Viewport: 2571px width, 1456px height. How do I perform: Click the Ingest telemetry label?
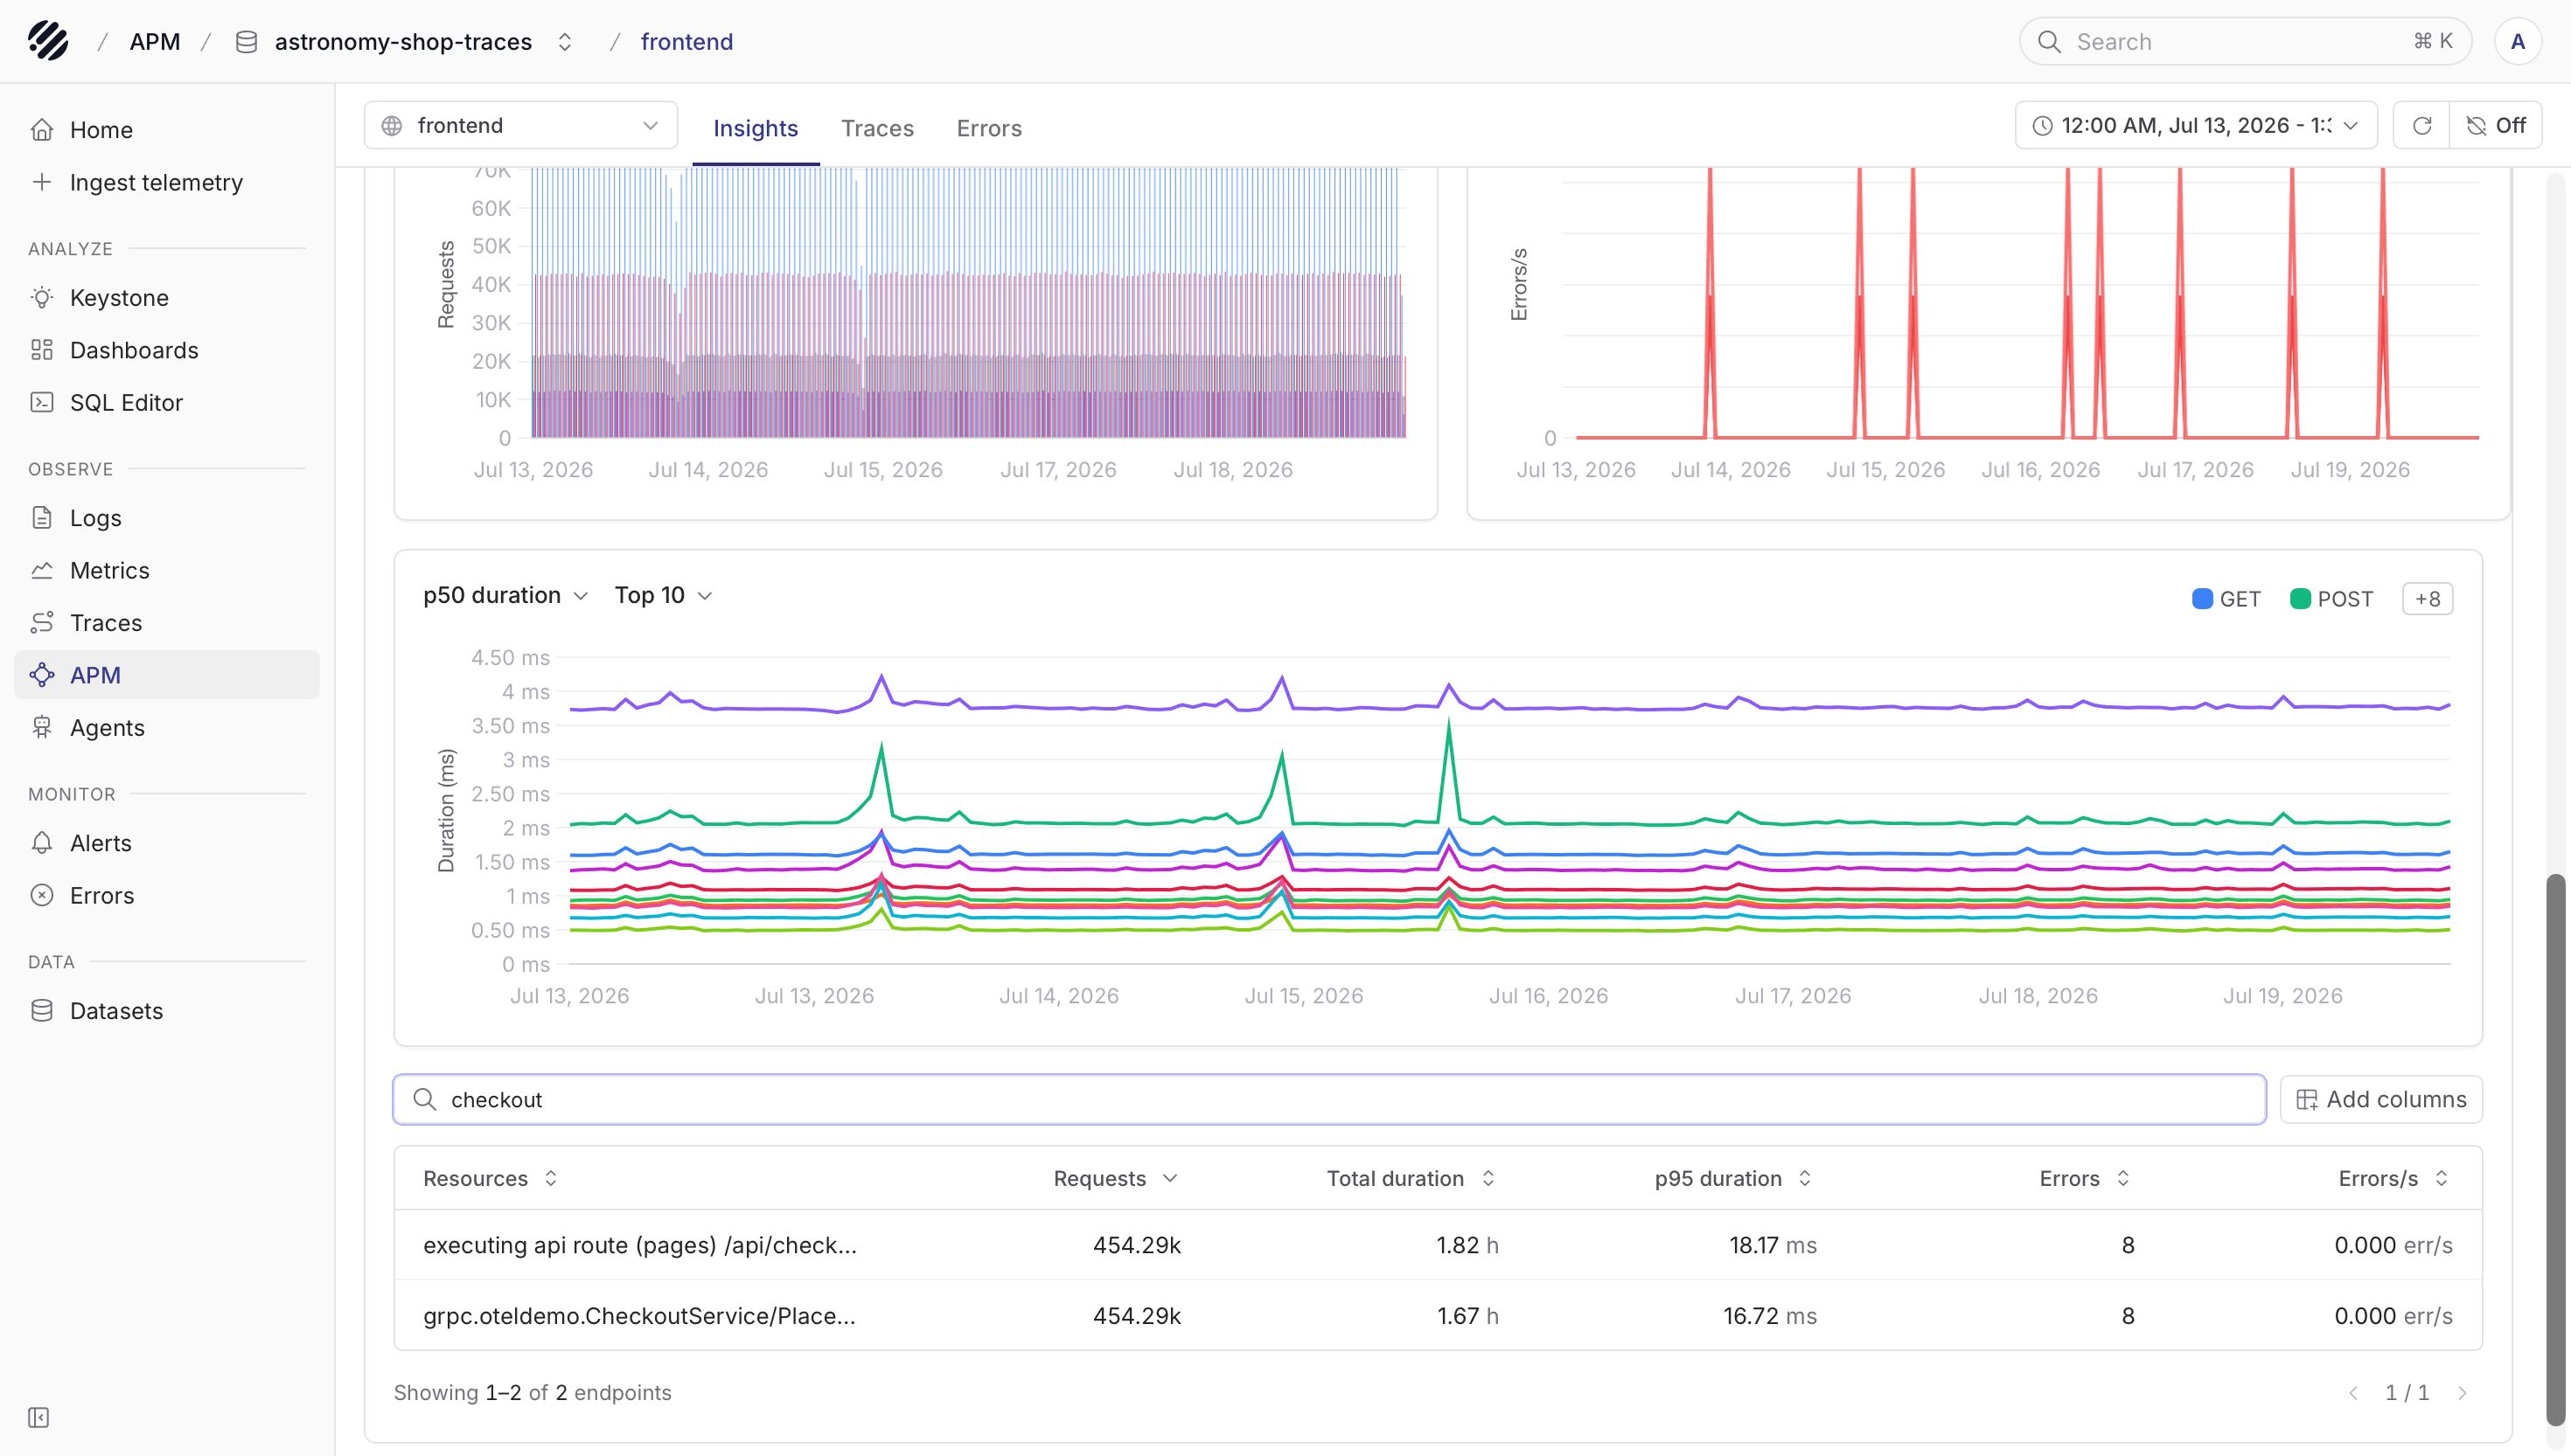(x=156, y=182)
